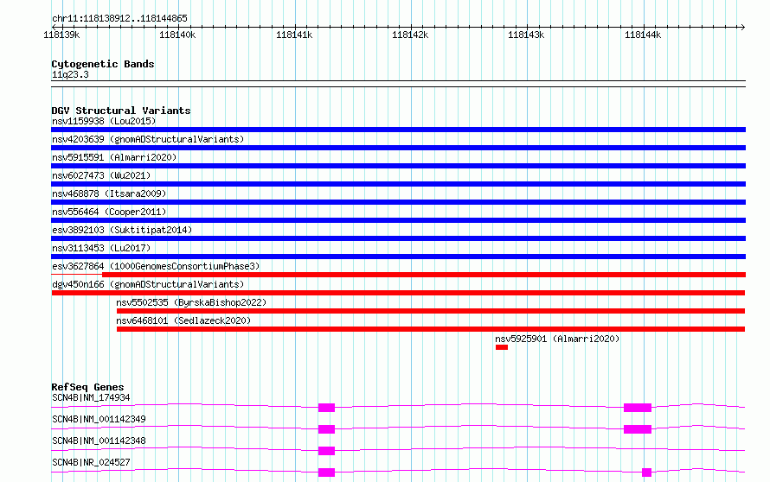Click the small red nsv5925901 variant bar

click(x=502, y=347)
